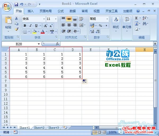Toggle italic formatting
Viewport: 159px width, 136px height.
(30, 26)
